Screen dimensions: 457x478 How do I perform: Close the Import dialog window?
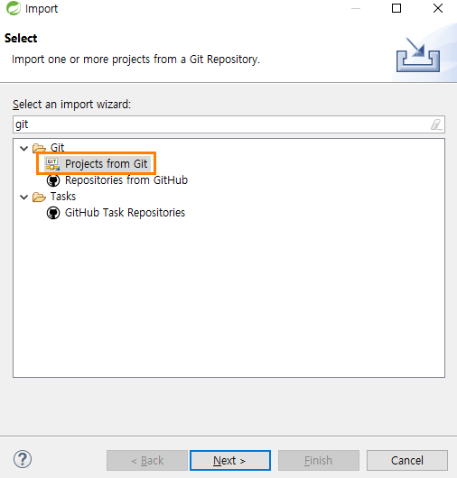[x=438, y=8]
